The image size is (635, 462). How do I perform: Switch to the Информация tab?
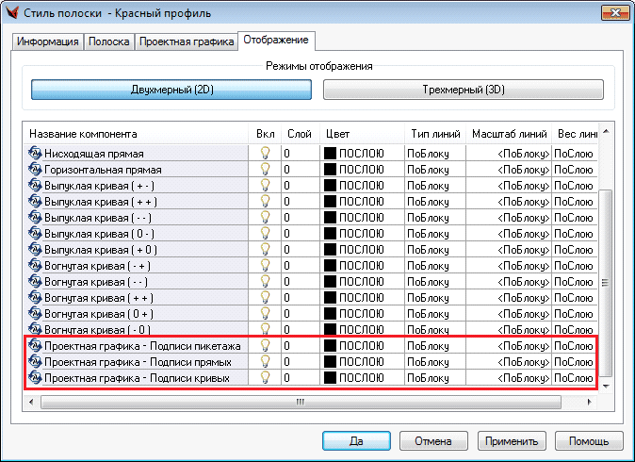pyautogui.click(x=49, y=42)
